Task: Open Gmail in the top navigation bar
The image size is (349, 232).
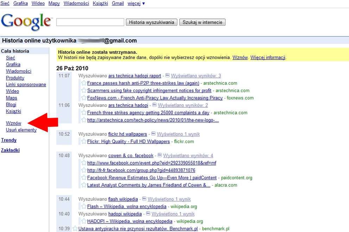Action: tap(118, 3)
